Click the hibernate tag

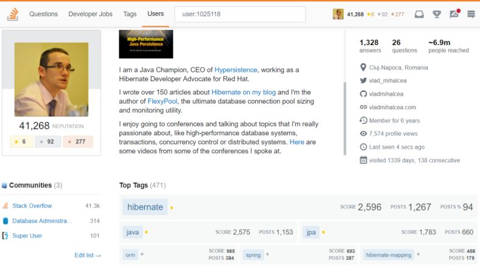point(145,207)
